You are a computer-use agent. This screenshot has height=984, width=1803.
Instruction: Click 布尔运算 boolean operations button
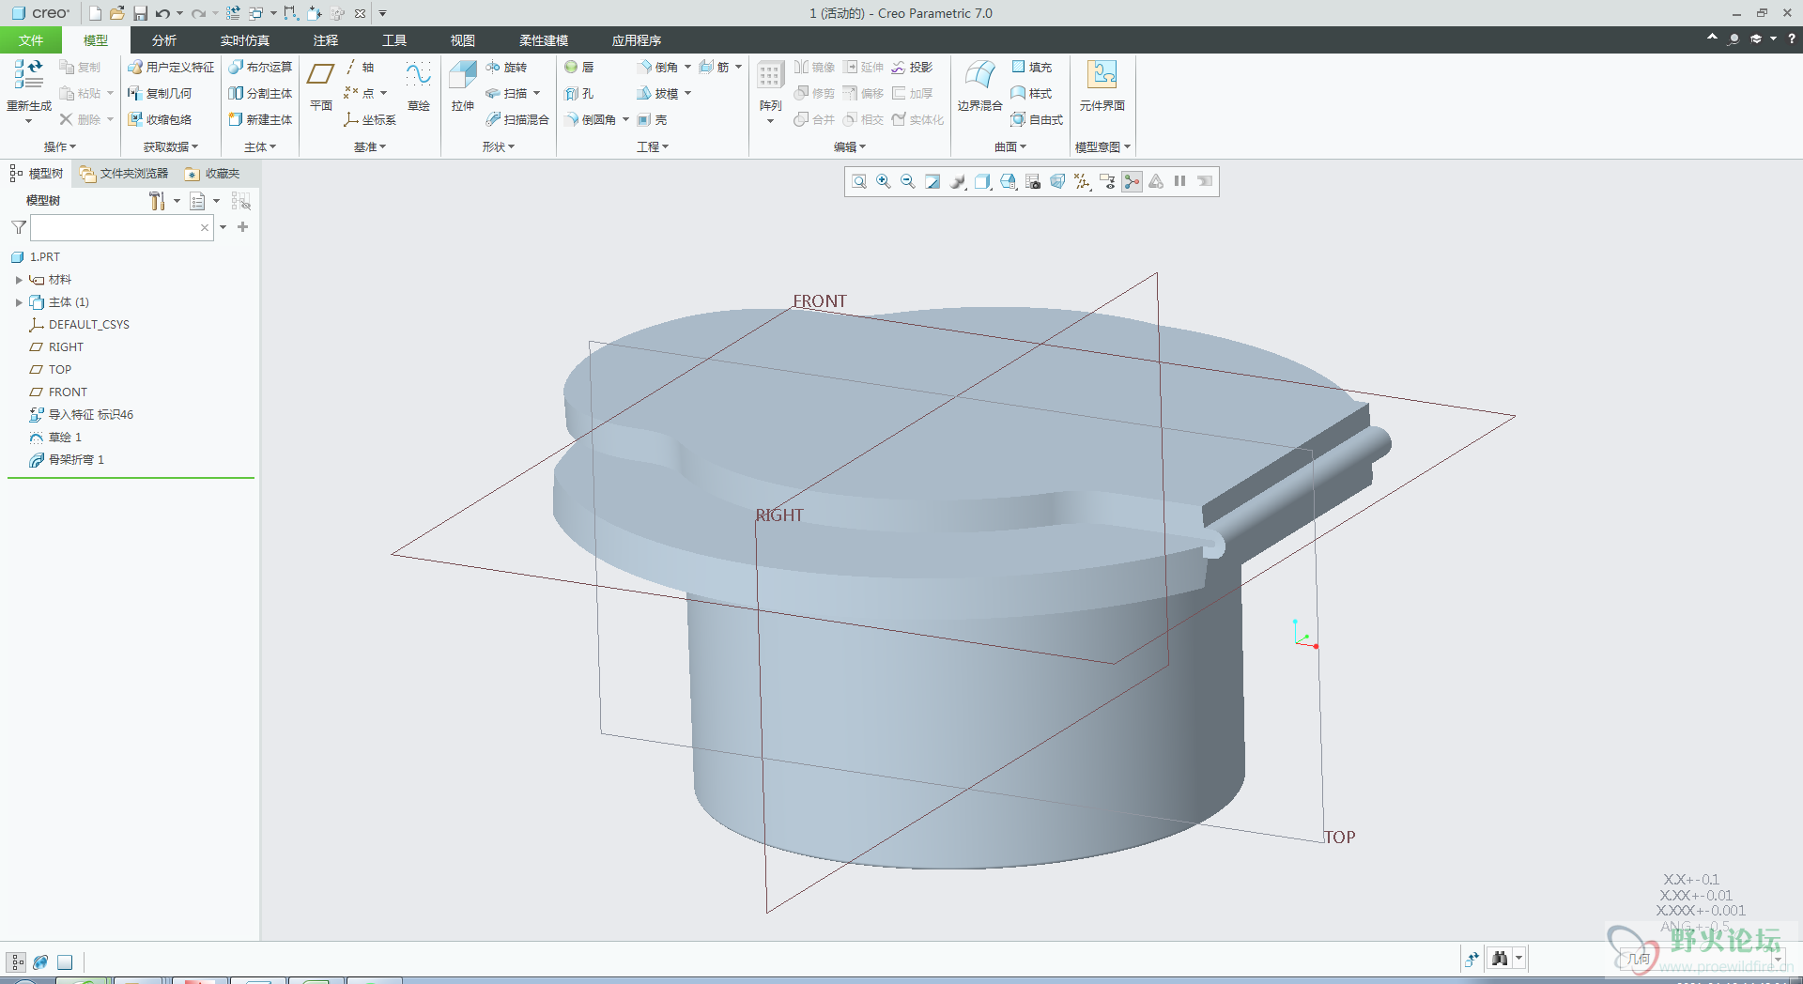point(260,67)
